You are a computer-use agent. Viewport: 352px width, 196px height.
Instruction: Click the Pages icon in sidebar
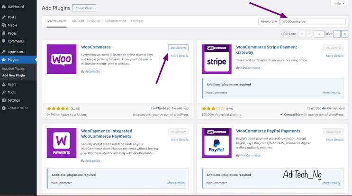tap(4, 33)
